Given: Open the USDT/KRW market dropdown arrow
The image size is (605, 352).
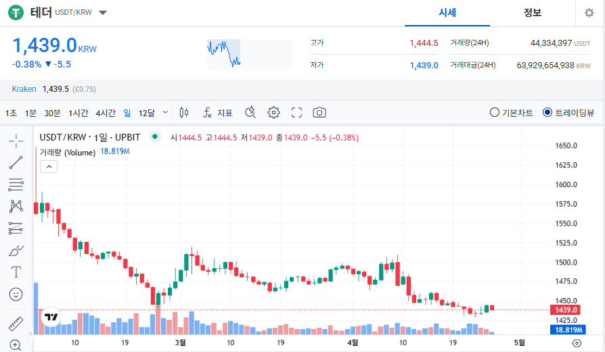Looking at the screenshot, I should (103, 13).
